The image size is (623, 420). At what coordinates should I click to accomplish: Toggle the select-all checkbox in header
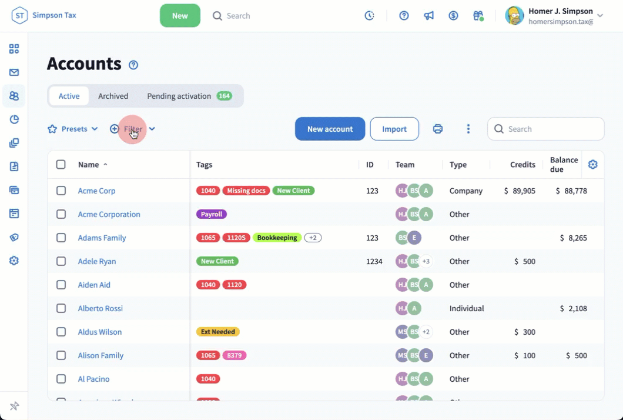(61, 165)
